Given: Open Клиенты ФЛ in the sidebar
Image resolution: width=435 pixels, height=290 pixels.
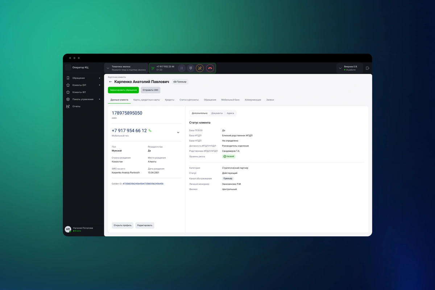Looking at the screenshot, I should 79,92.
